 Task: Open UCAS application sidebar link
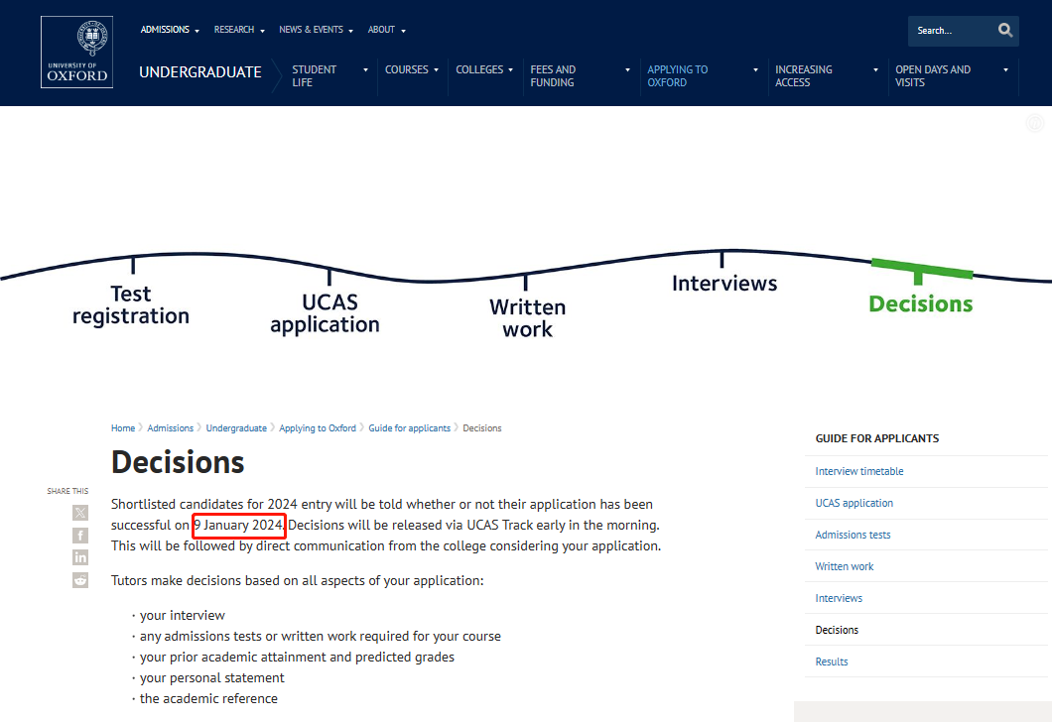point(855,503)
